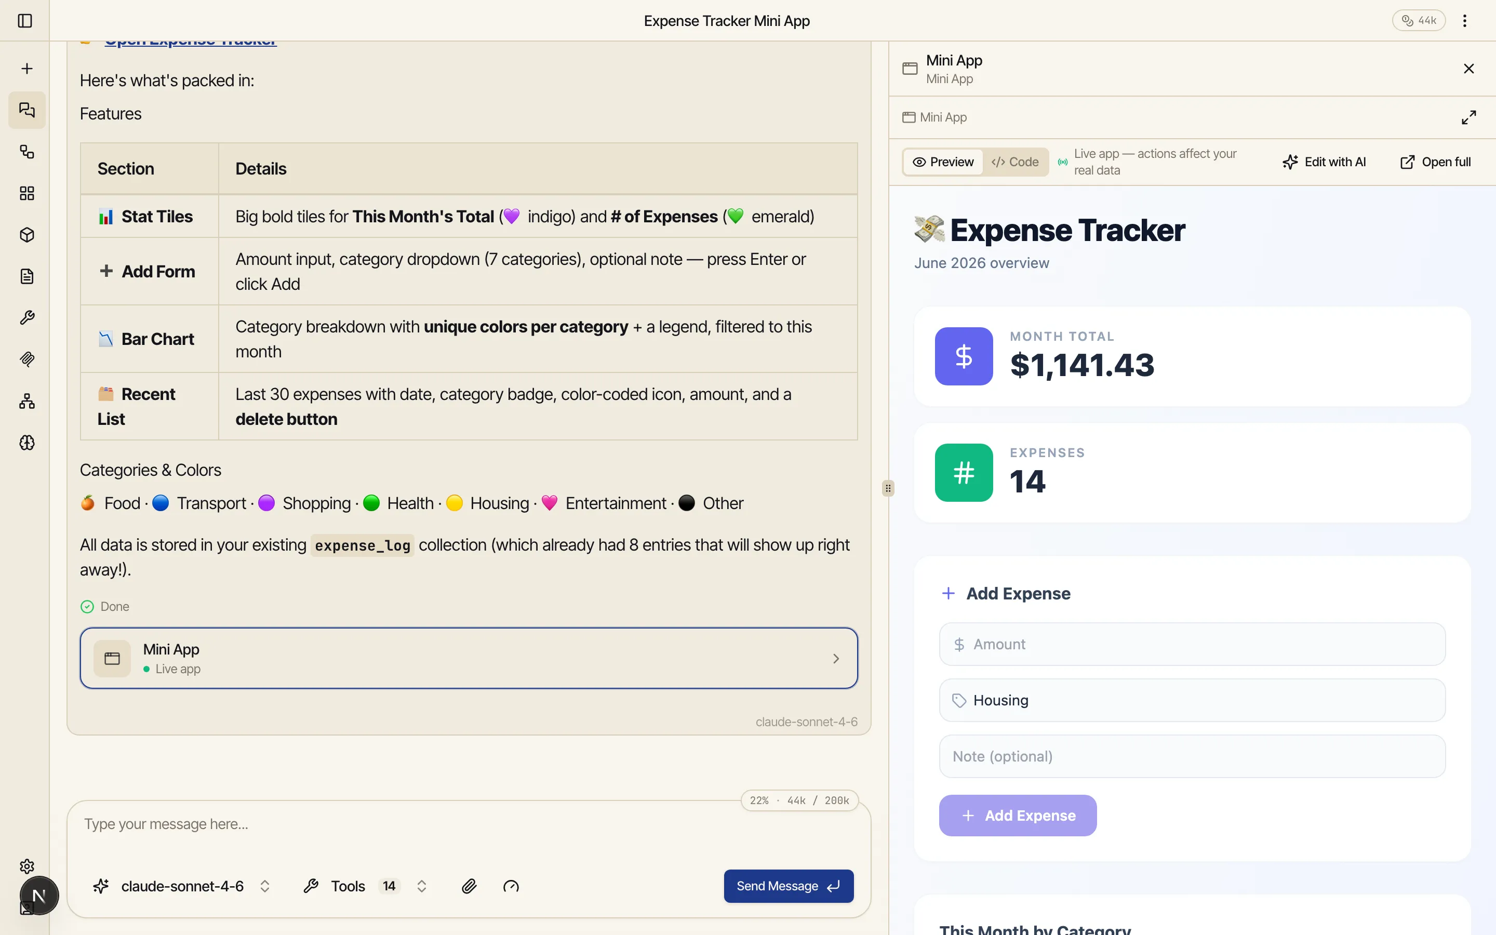Open the N user avatar
Image resolution: width=1496 pixels, height=935 pixels.
click(x=39, y=896)
